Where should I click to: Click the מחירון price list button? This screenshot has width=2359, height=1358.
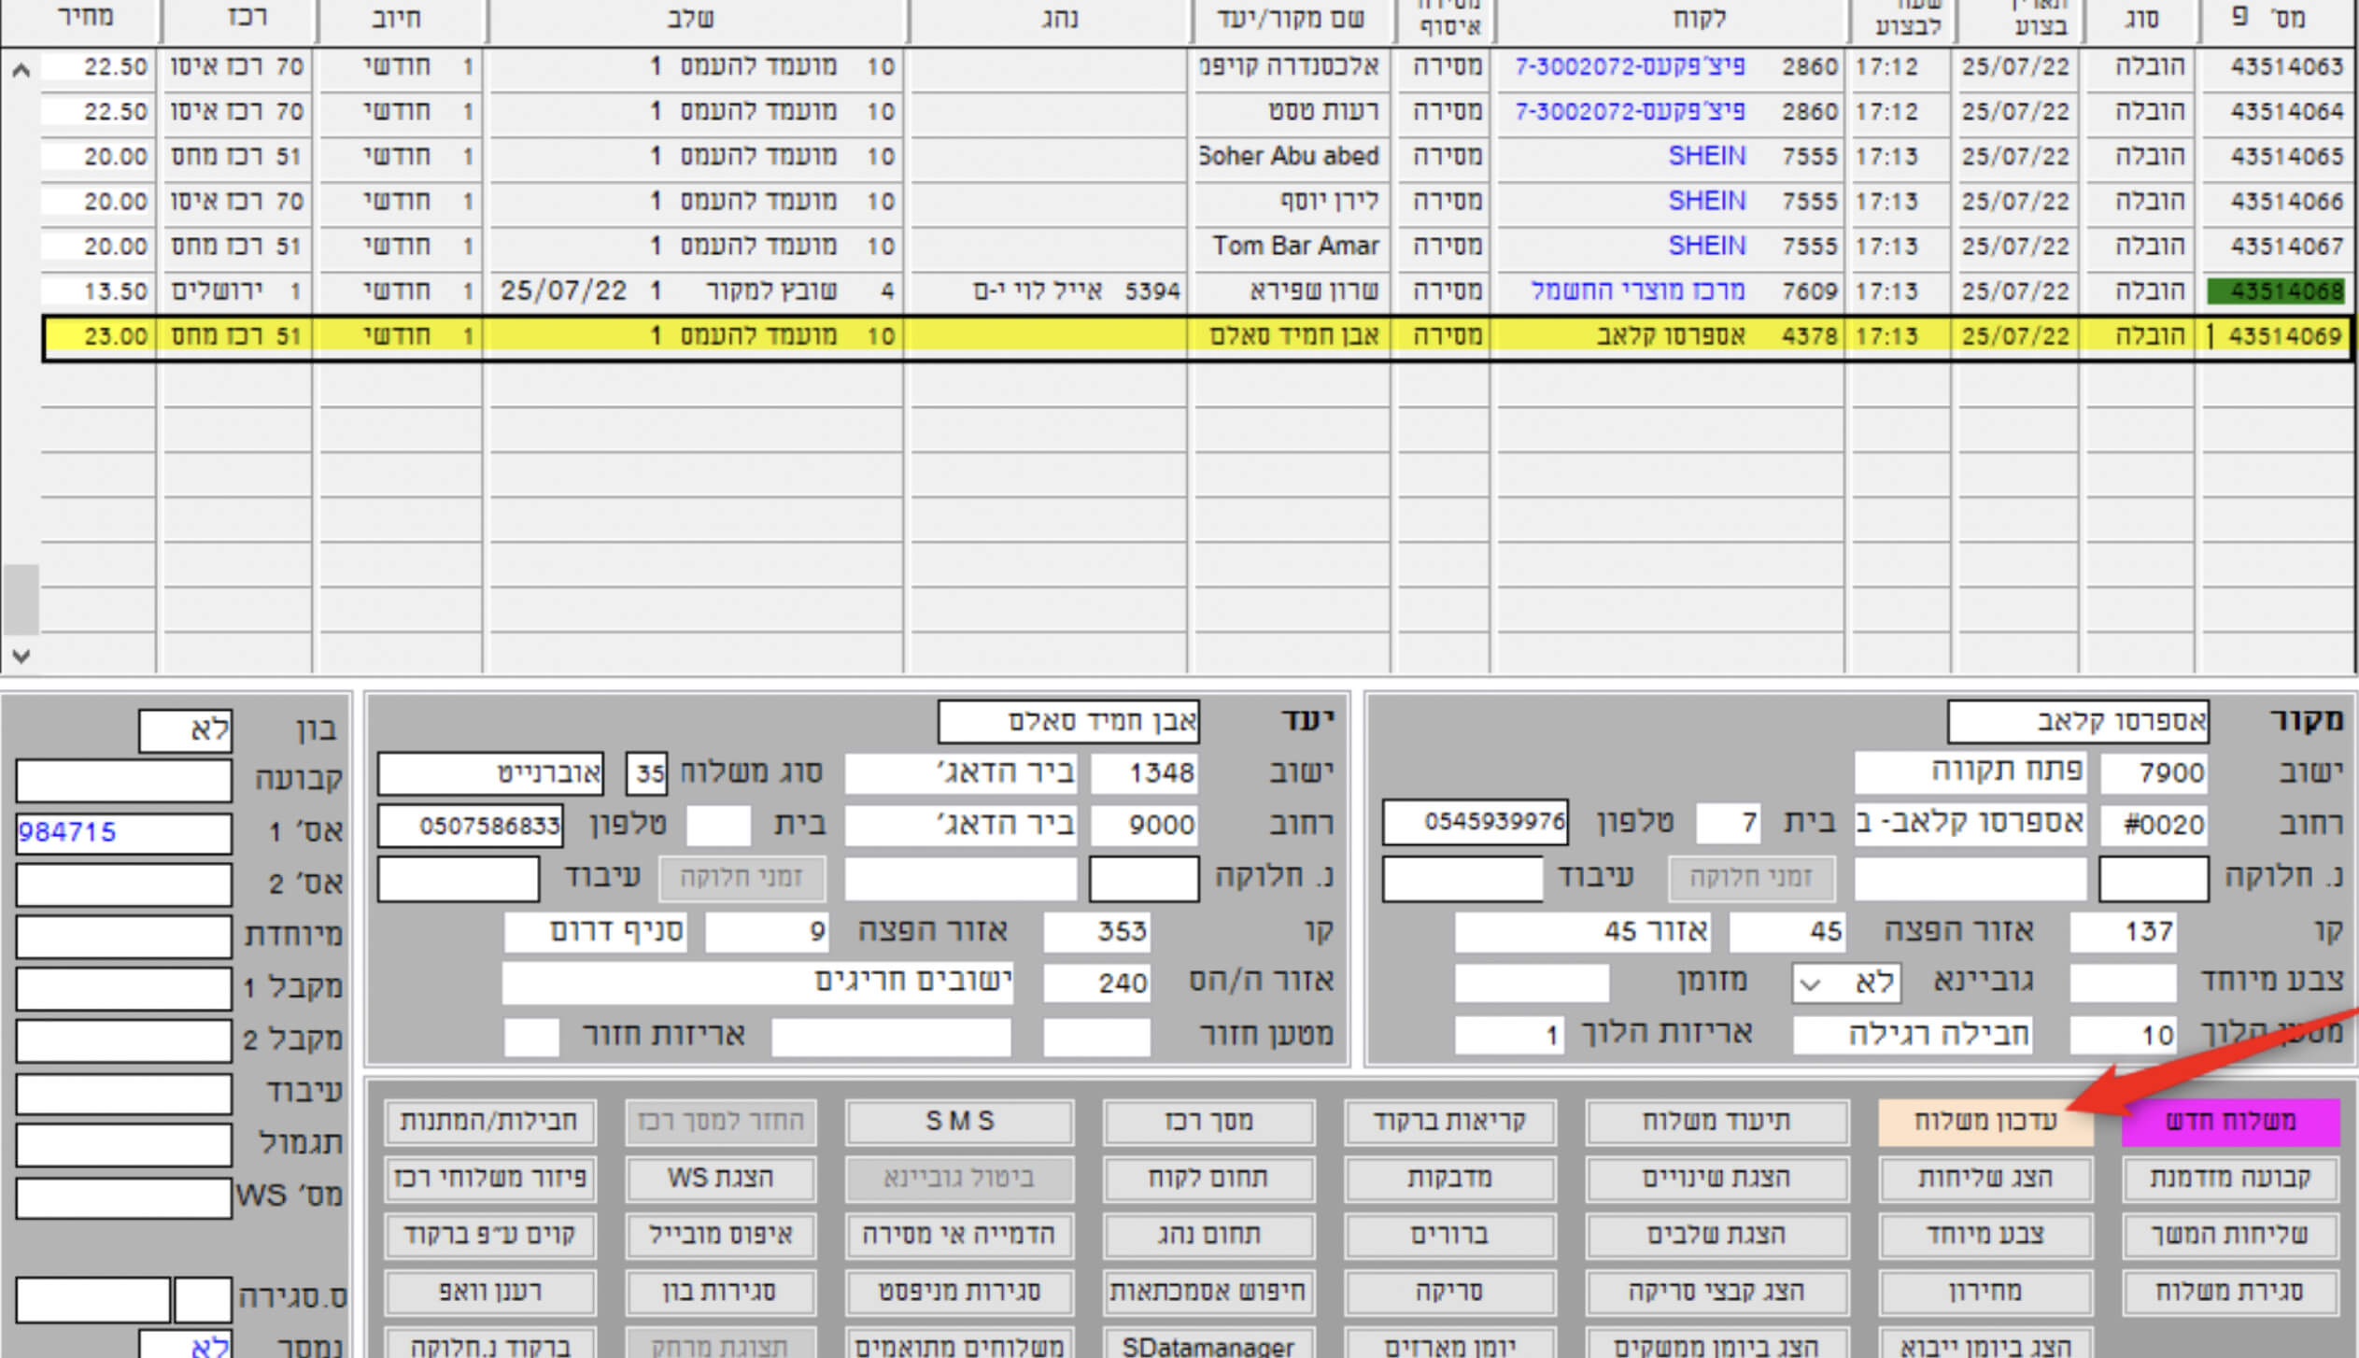[1985, 1292]
